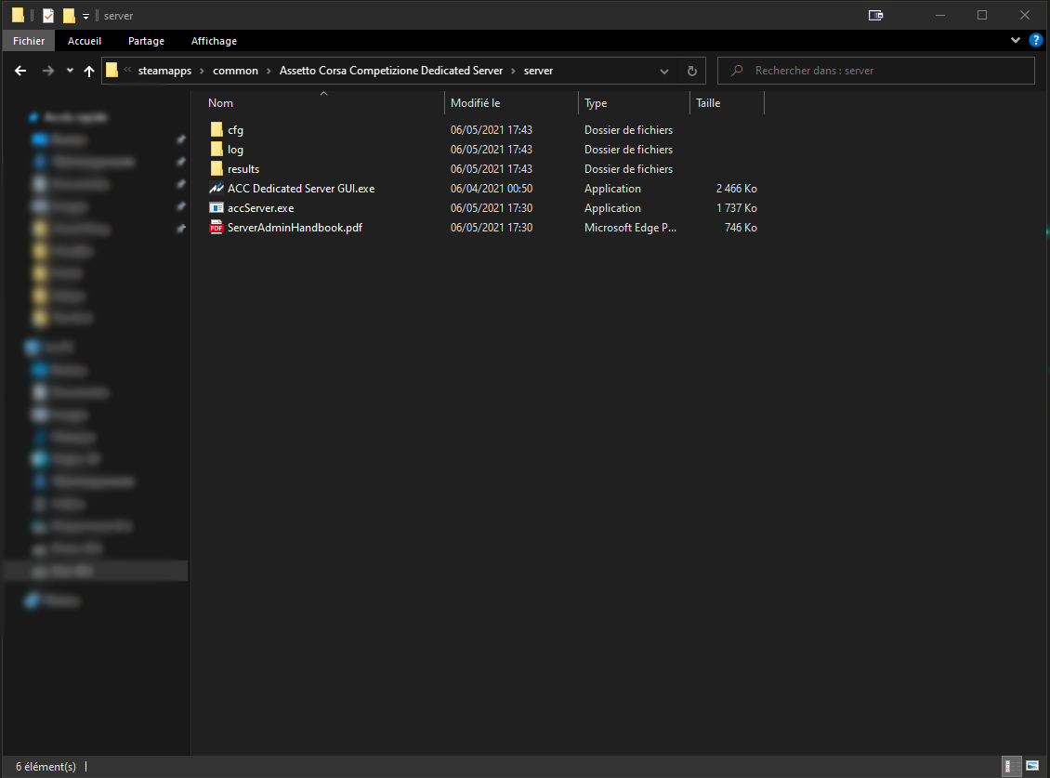Open the Partage ribbon tab
This screenshot has height=778, width=1050.
[x=146, y=41]
